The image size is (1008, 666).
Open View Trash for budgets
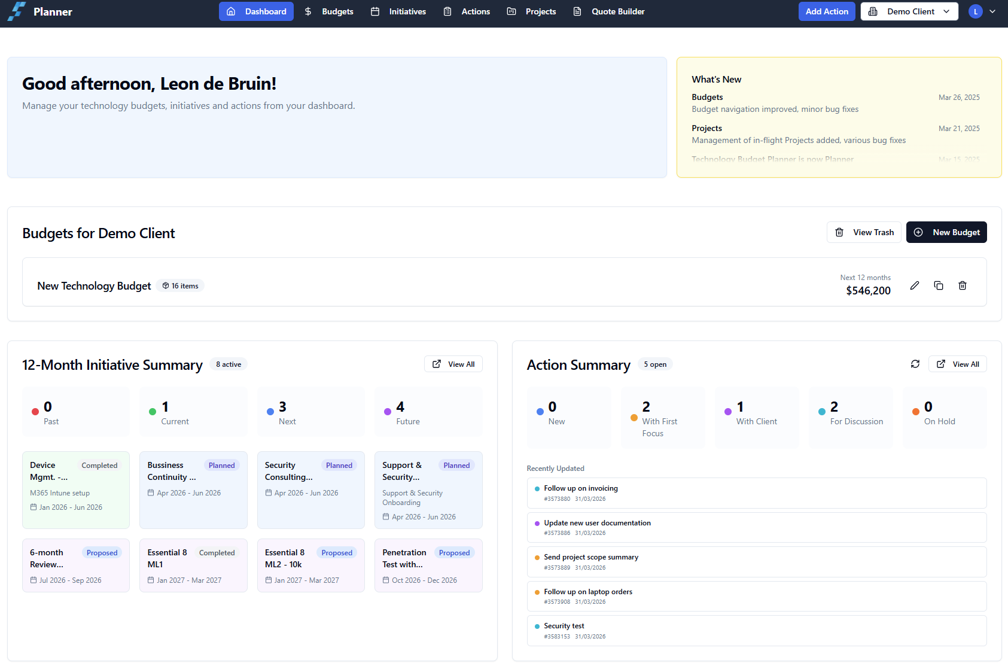pyautogui.click(x=864, y=232)
